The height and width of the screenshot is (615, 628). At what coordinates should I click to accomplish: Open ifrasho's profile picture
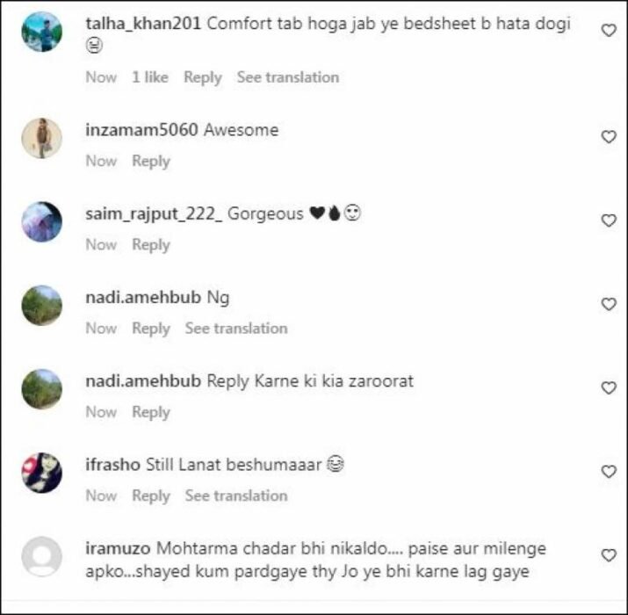41,473
